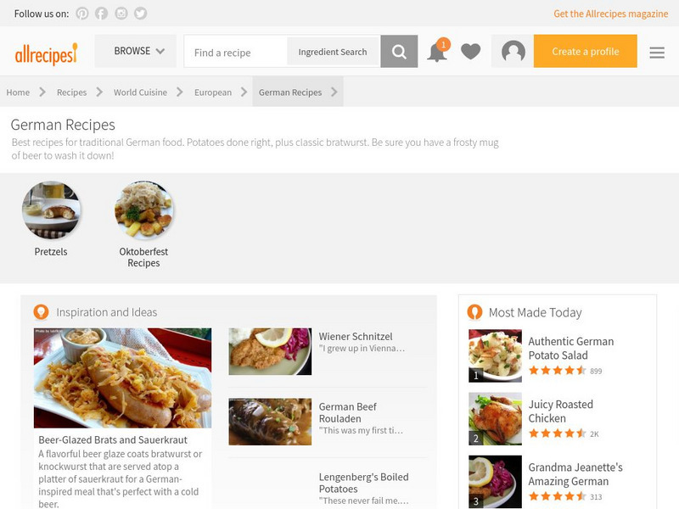Viewport: 679px width, 509px height.
Task: Click the Allrecipes logo
Action: pyautogui.click(x=46, y=54)
